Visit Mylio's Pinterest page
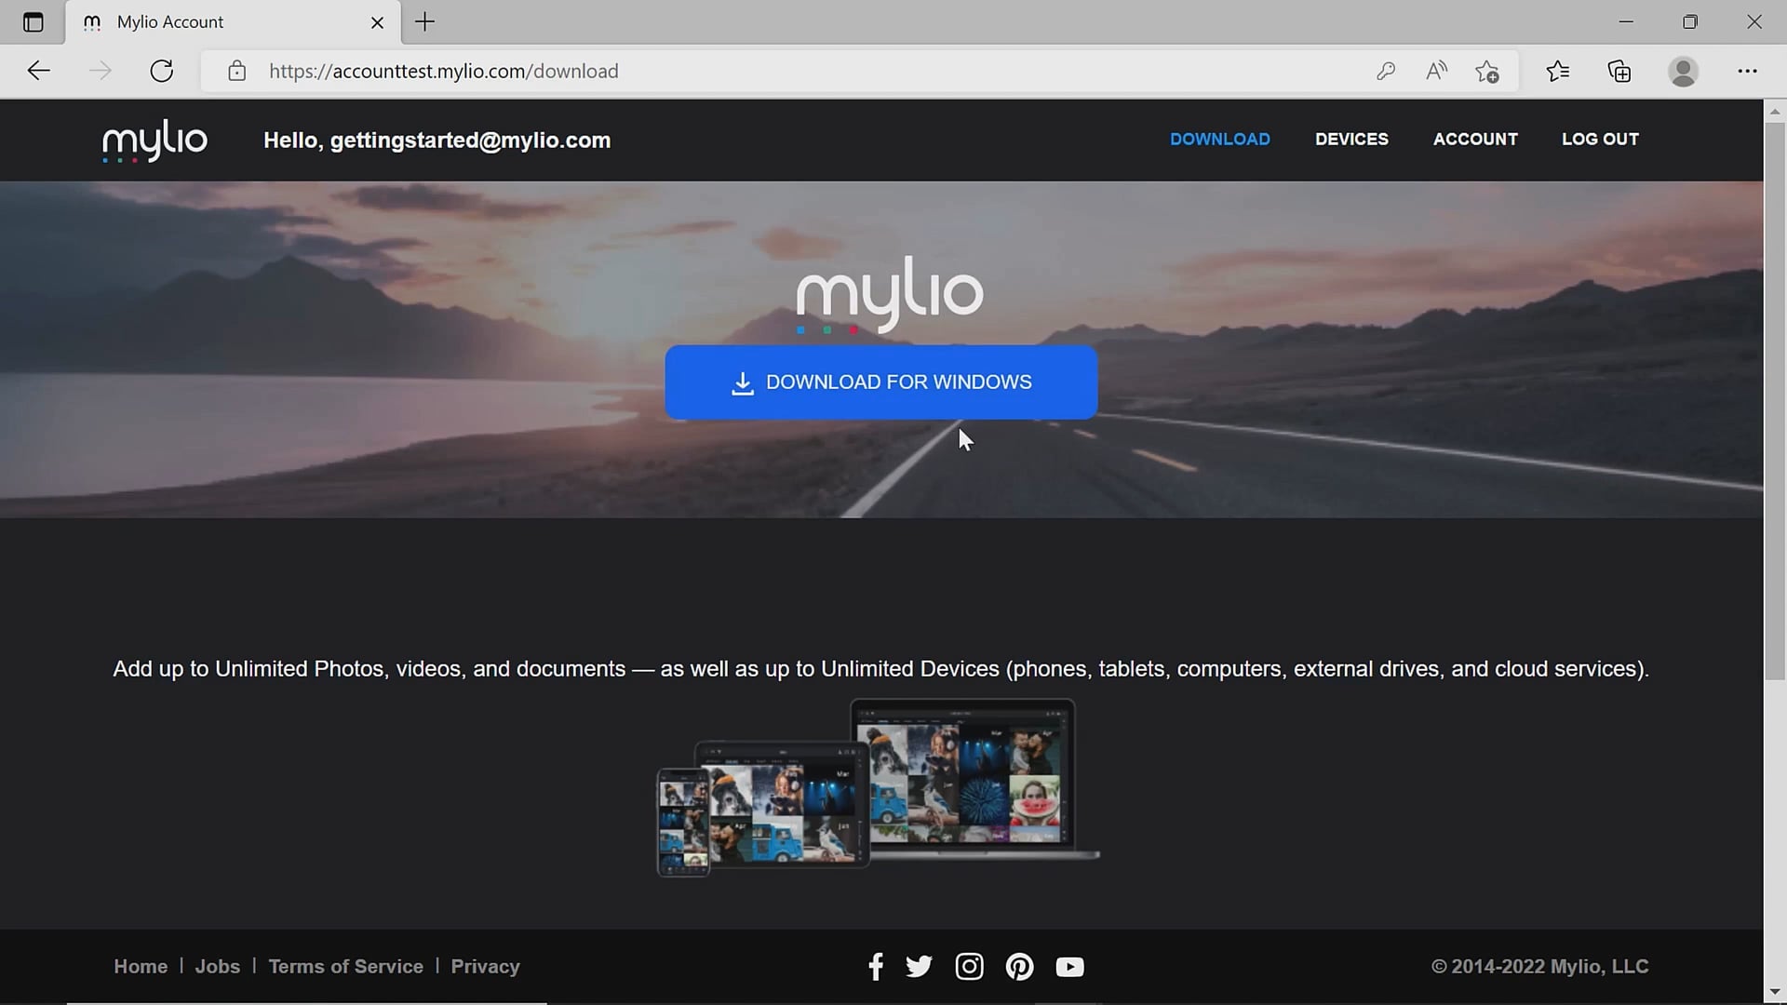Screen dimensions: 1787x1005 pos(1019,966)
